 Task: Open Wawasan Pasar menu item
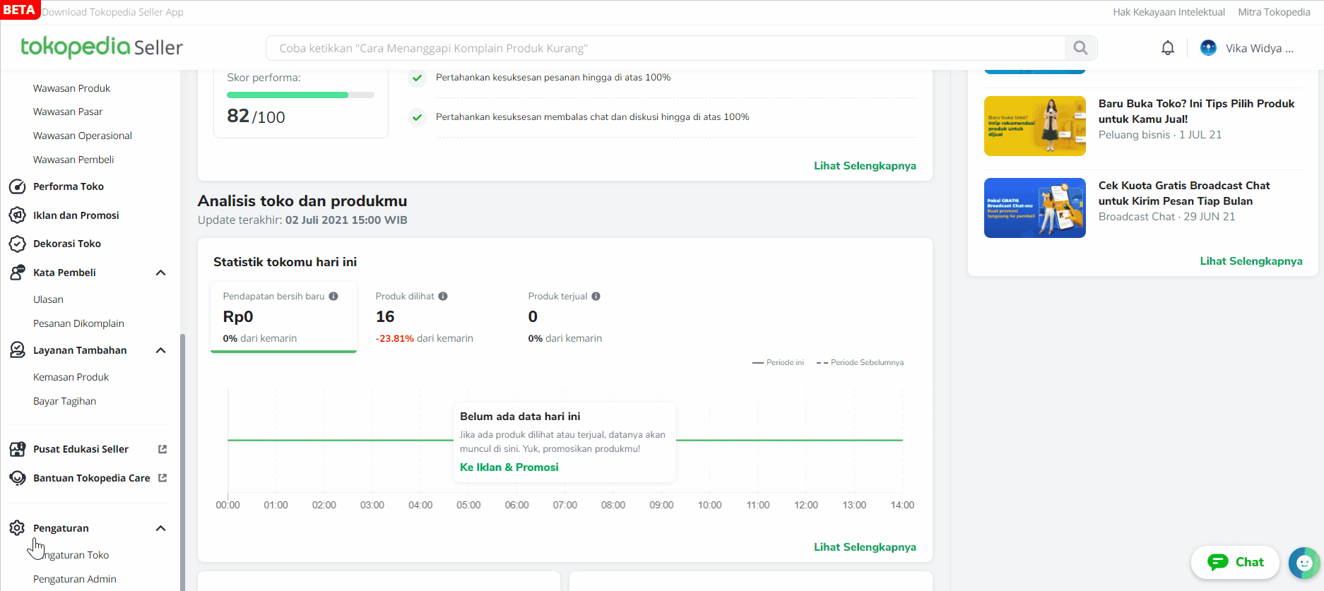[x=68, y=112]
